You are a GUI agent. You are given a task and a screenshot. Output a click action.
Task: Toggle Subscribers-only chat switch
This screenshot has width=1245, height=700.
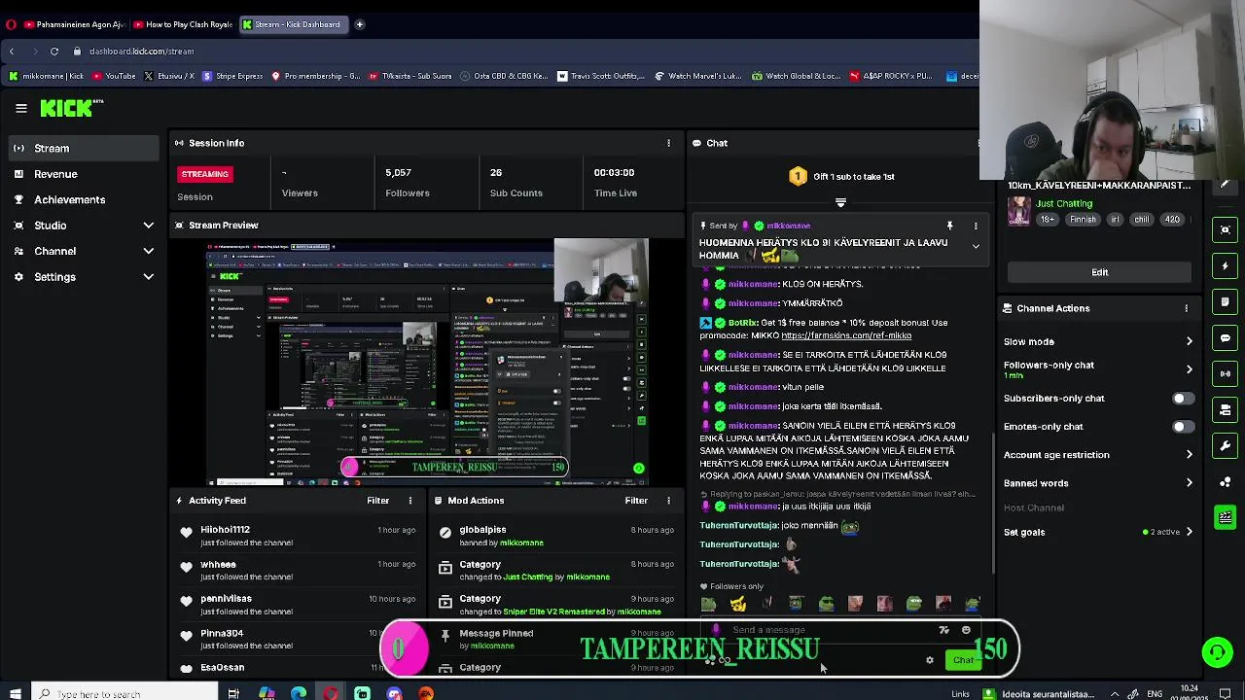coord(1183,399)
